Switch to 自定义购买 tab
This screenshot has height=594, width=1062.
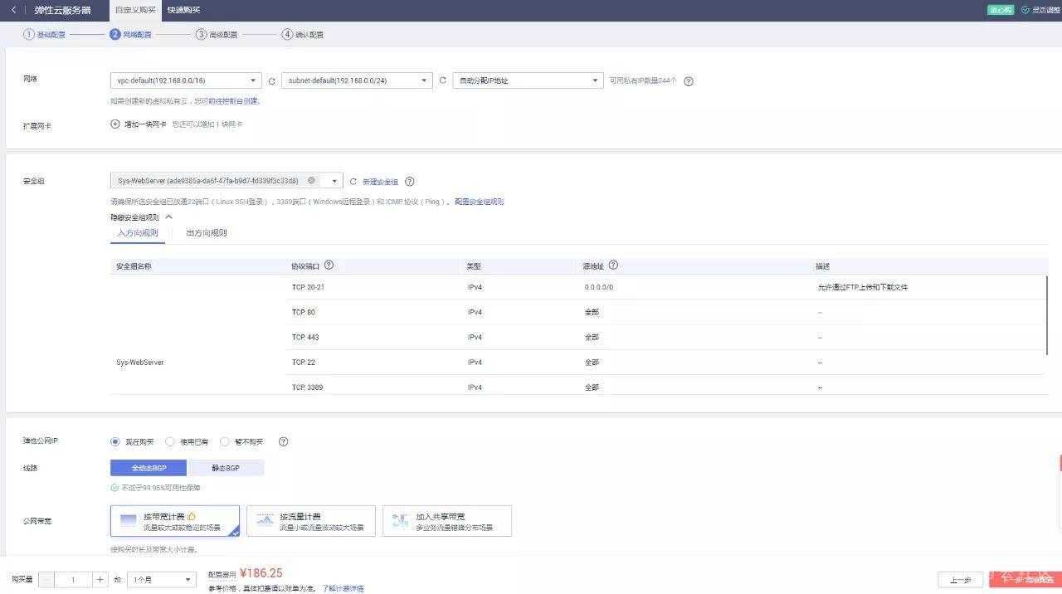135,10
